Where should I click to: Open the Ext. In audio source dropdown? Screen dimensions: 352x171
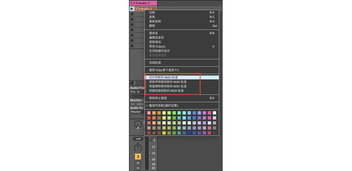tap(137, 92)
